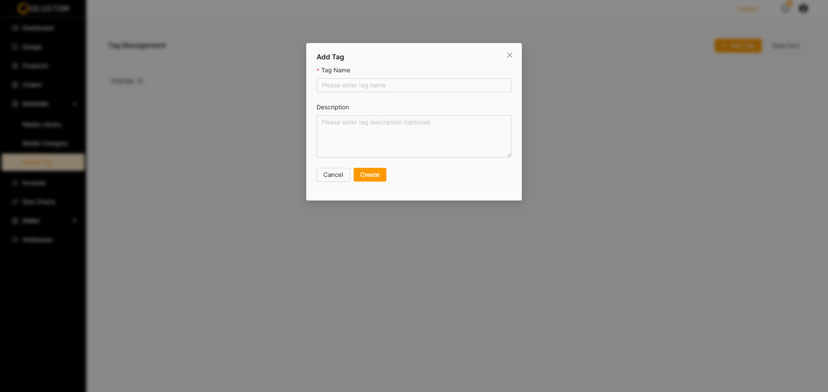This screenshot has height=392, width=828.
Task: Select Media Category in sidebar
Action: point(45,143)
